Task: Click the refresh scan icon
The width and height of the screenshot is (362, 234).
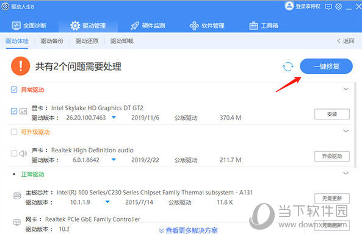Action: [288, 66]
